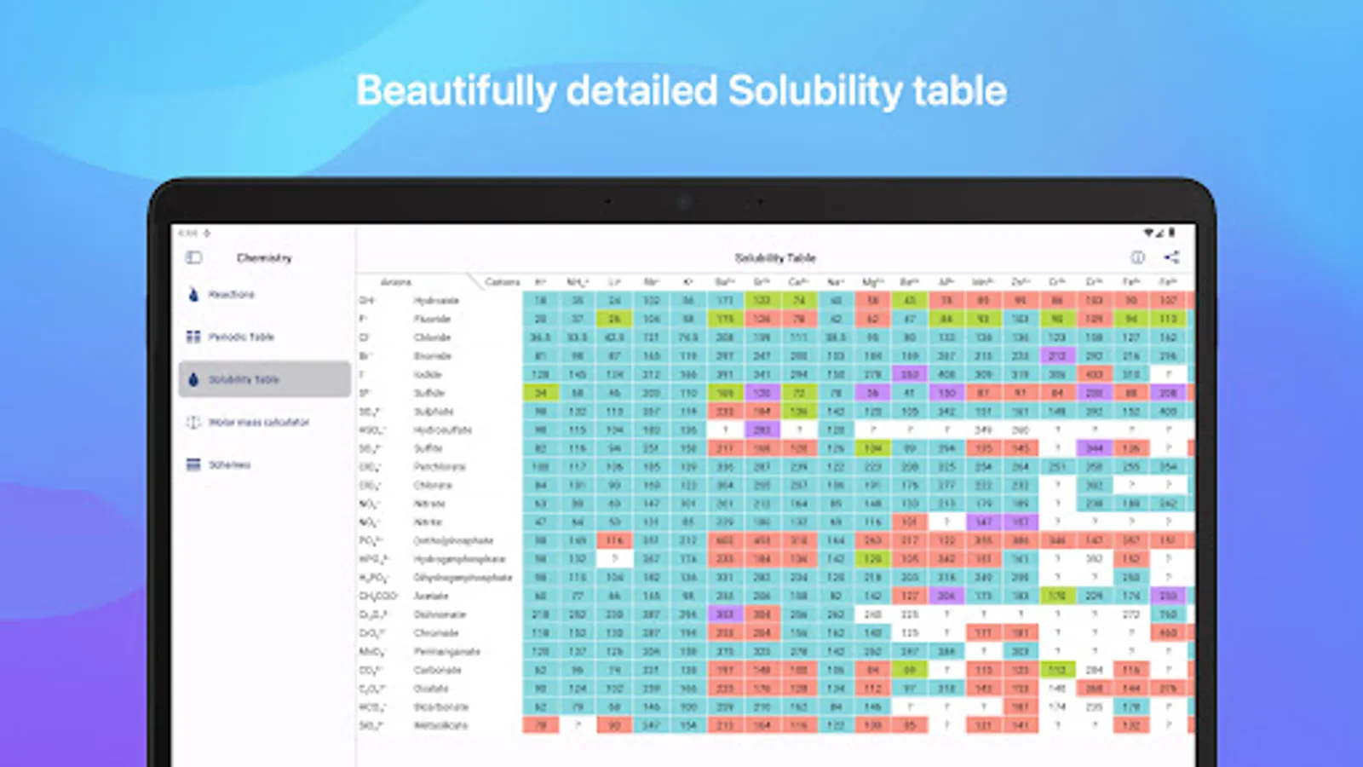Click the Chemistry title in the sidebar header
Image resolution: width=1363 pixels, height=767 pixels.
pos(264,257)
